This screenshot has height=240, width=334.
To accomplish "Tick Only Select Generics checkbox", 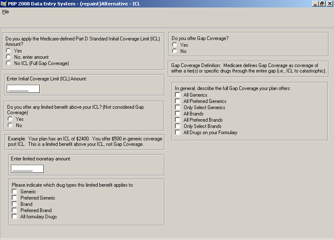I will 177,107.
